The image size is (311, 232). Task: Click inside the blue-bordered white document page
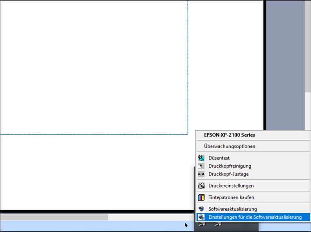(94, 67)
